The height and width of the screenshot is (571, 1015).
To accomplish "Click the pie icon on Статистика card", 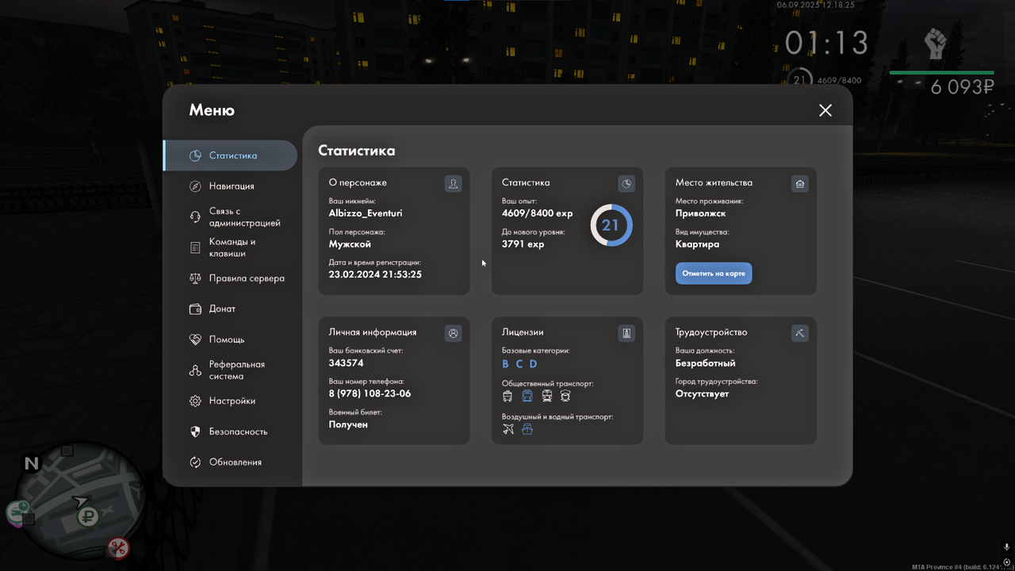I will 626,184.
